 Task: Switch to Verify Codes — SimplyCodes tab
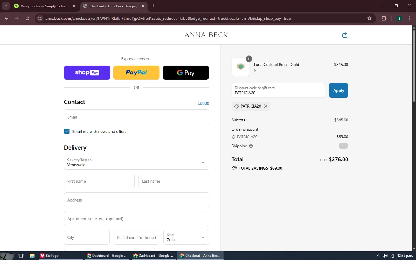43,6
